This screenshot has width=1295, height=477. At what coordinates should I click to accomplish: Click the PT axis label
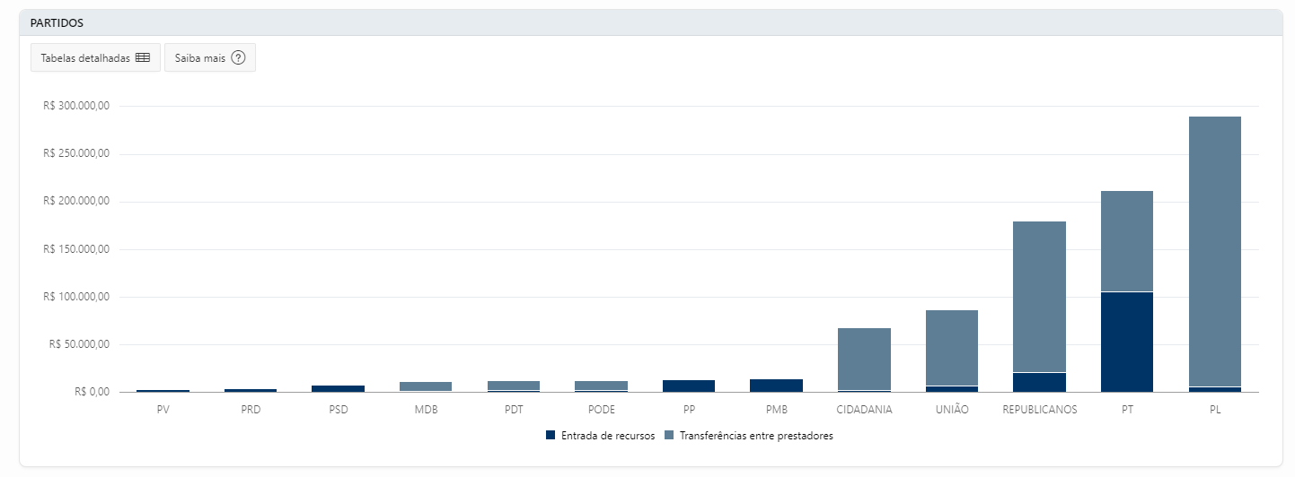tap(1127, 410)
